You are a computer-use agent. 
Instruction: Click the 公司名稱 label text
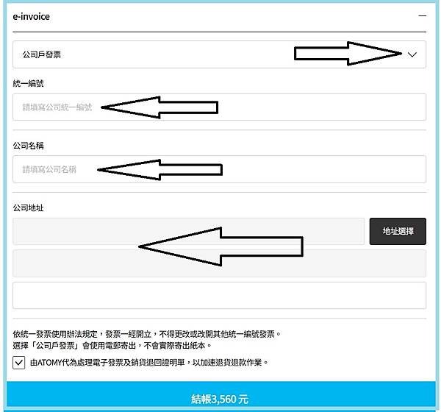point(28,146)
